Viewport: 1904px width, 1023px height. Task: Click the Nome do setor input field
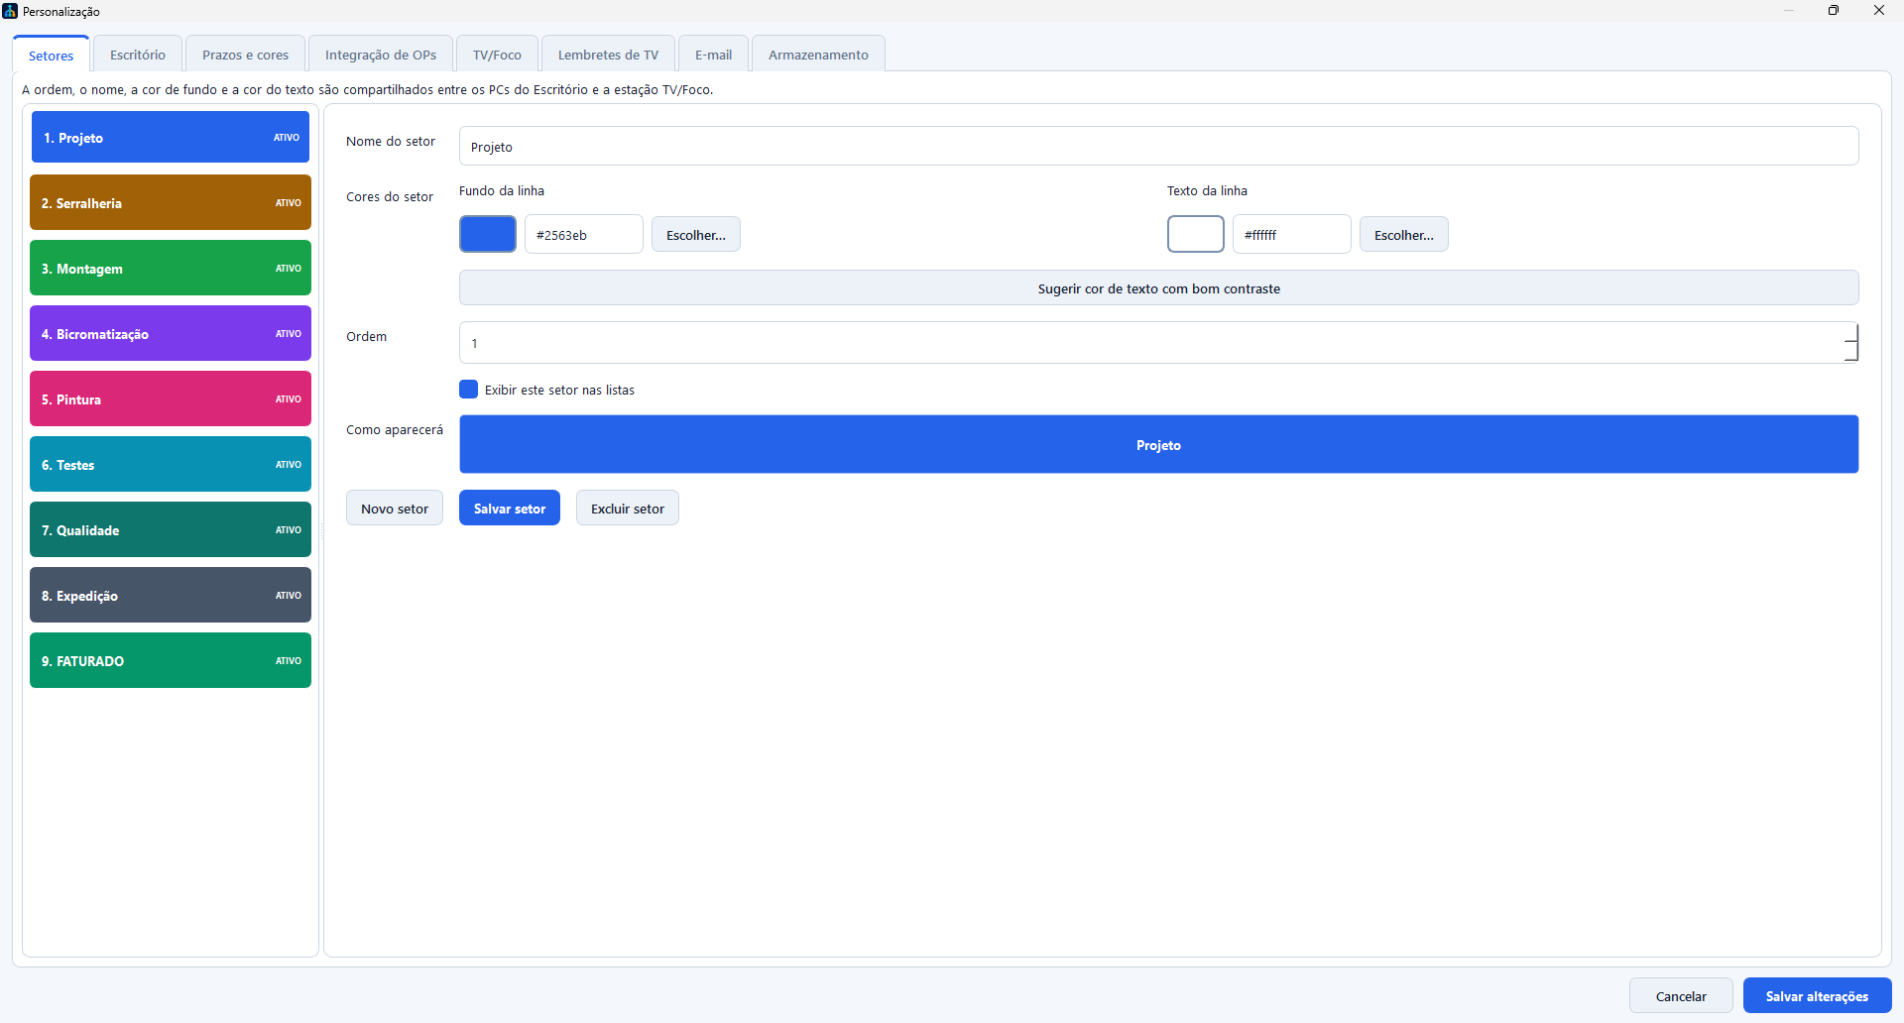[1158, 146]
